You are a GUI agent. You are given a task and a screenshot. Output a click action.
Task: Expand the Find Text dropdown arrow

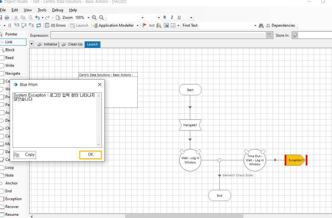(x=255, y=25)
